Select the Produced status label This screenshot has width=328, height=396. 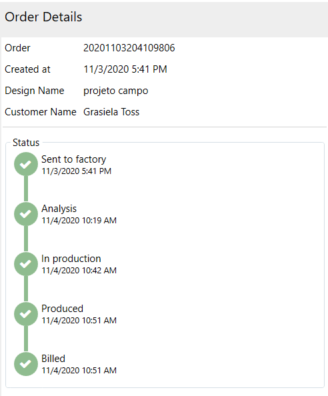[x=62, y=309]
